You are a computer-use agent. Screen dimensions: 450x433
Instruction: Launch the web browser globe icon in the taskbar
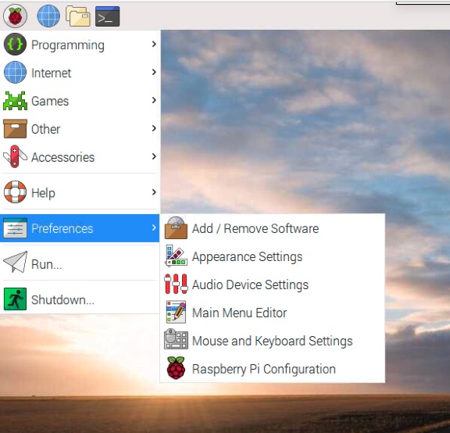coord(48,16)
